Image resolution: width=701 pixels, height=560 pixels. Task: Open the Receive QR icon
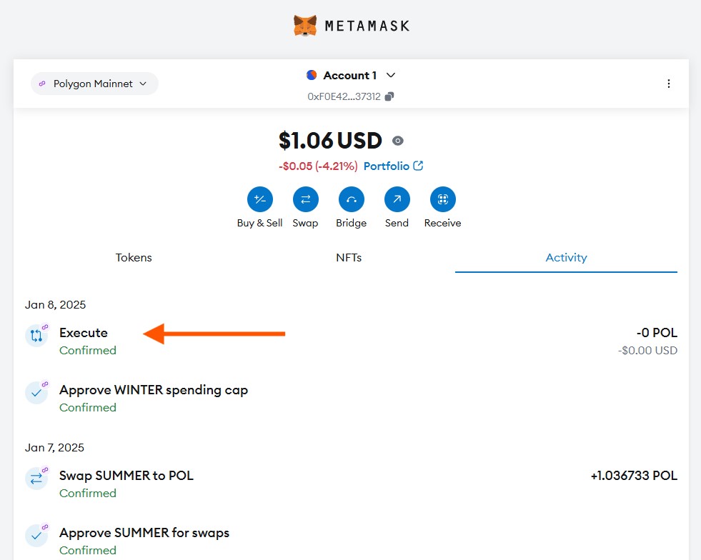(x=442, y=199)
